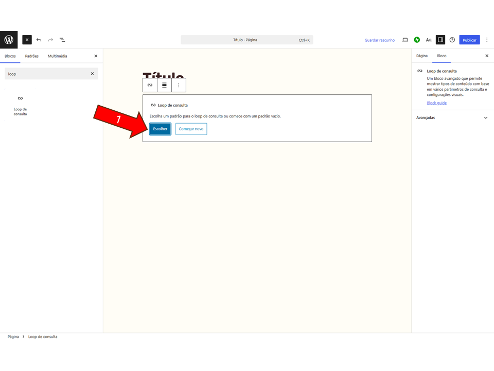Expand the Avançadas section

[x=452, y=118]
